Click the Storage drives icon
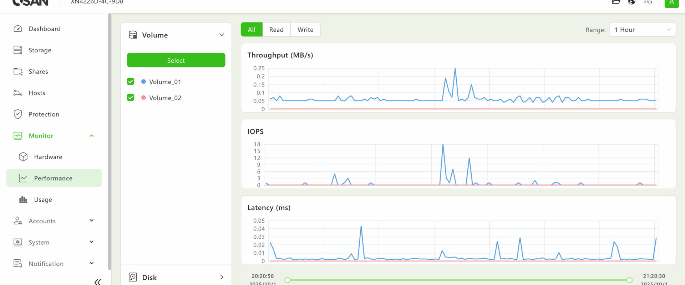 [18, 50]
